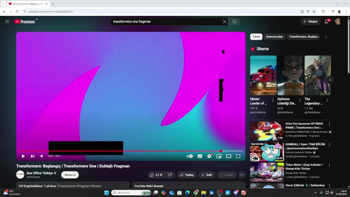350x197 pixels.
Task: Open options for the Optimus Liderliği Short
Action: (x=300, y=100)
